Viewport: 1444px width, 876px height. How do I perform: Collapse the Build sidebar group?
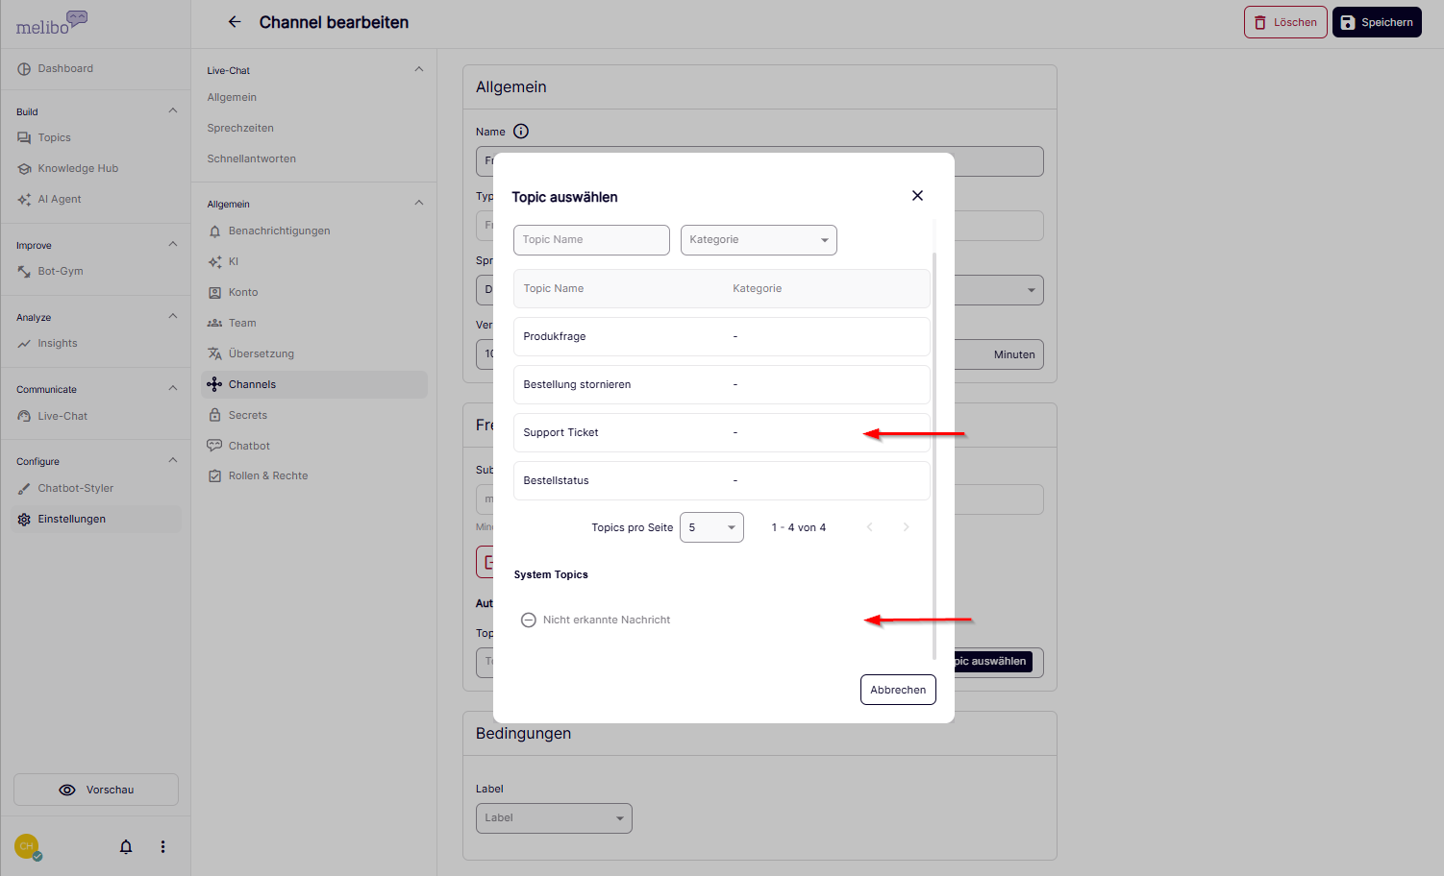(x=173, y=110)
